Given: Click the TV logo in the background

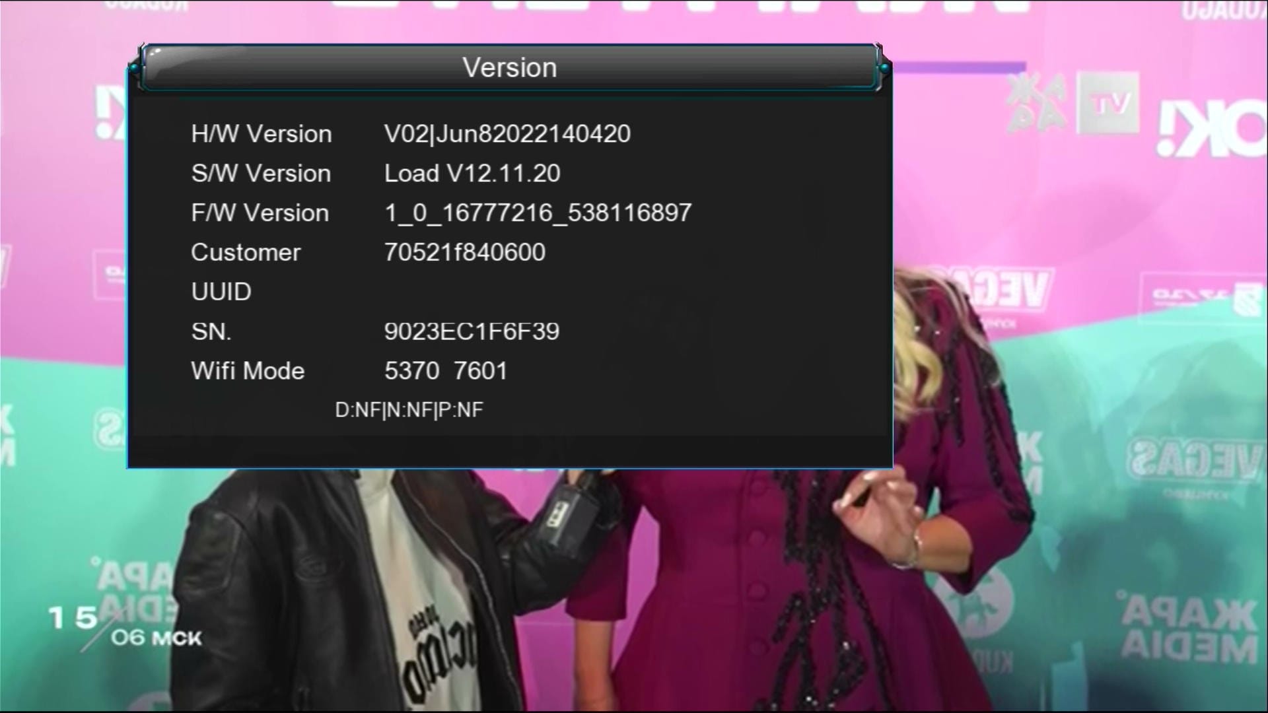Looking at the screenshot, I should tap(1108, 103).
